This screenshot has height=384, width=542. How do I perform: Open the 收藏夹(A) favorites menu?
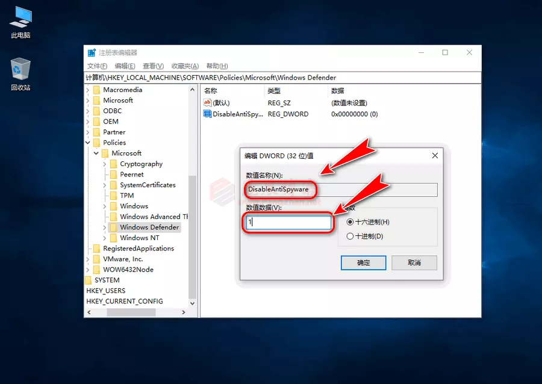185,66
